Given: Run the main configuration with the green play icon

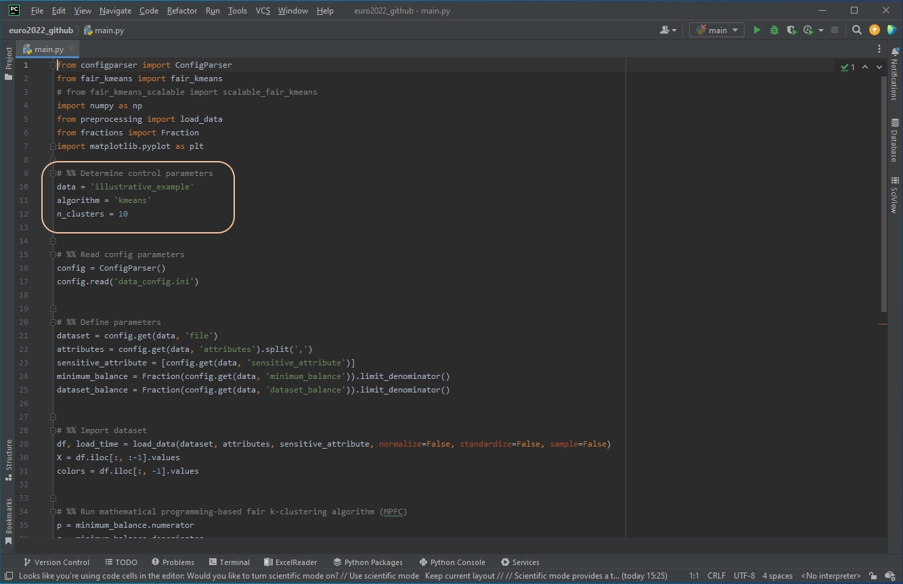Looking at the screenshot, I should pyautogui.click(x=757, y=30).
